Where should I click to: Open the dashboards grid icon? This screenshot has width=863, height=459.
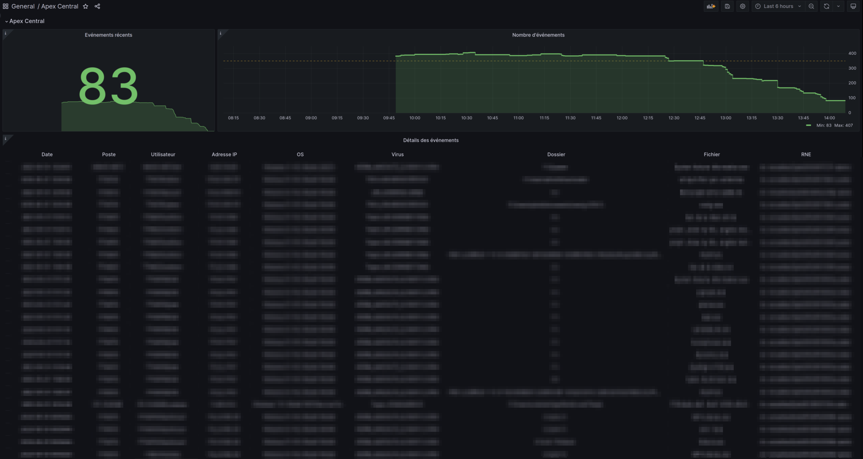[x=5, y=6]
